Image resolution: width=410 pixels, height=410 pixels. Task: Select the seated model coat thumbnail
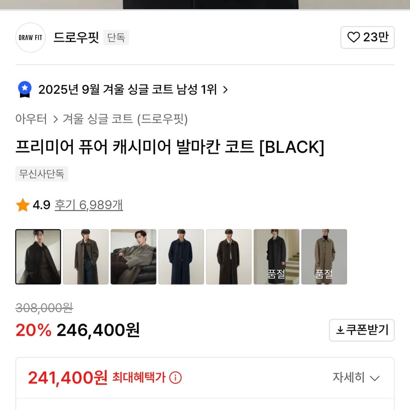(133, 257)
